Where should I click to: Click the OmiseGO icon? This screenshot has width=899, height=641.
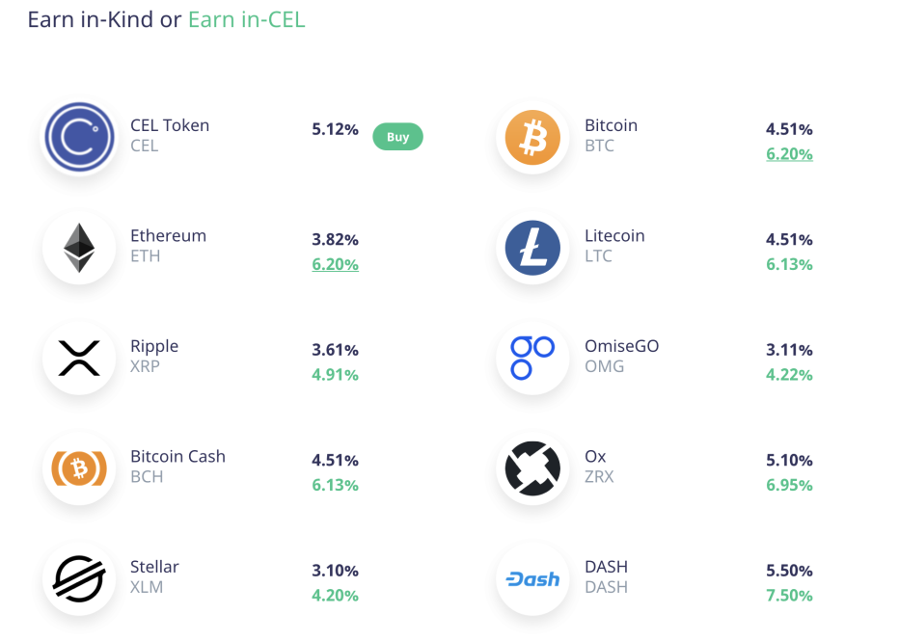(x=532, y=358)
